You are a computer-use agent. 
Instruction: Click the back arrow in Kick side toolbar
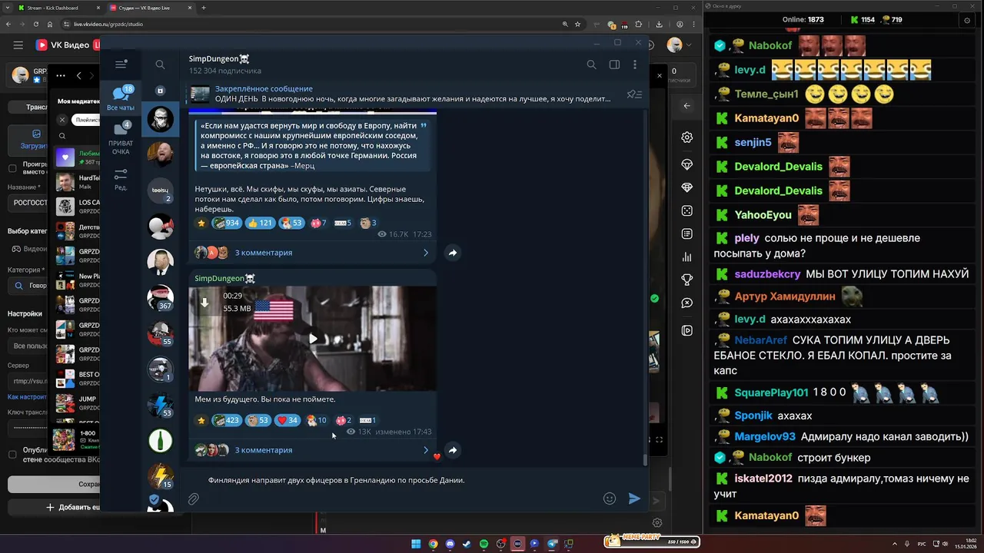tap(687, 106)
